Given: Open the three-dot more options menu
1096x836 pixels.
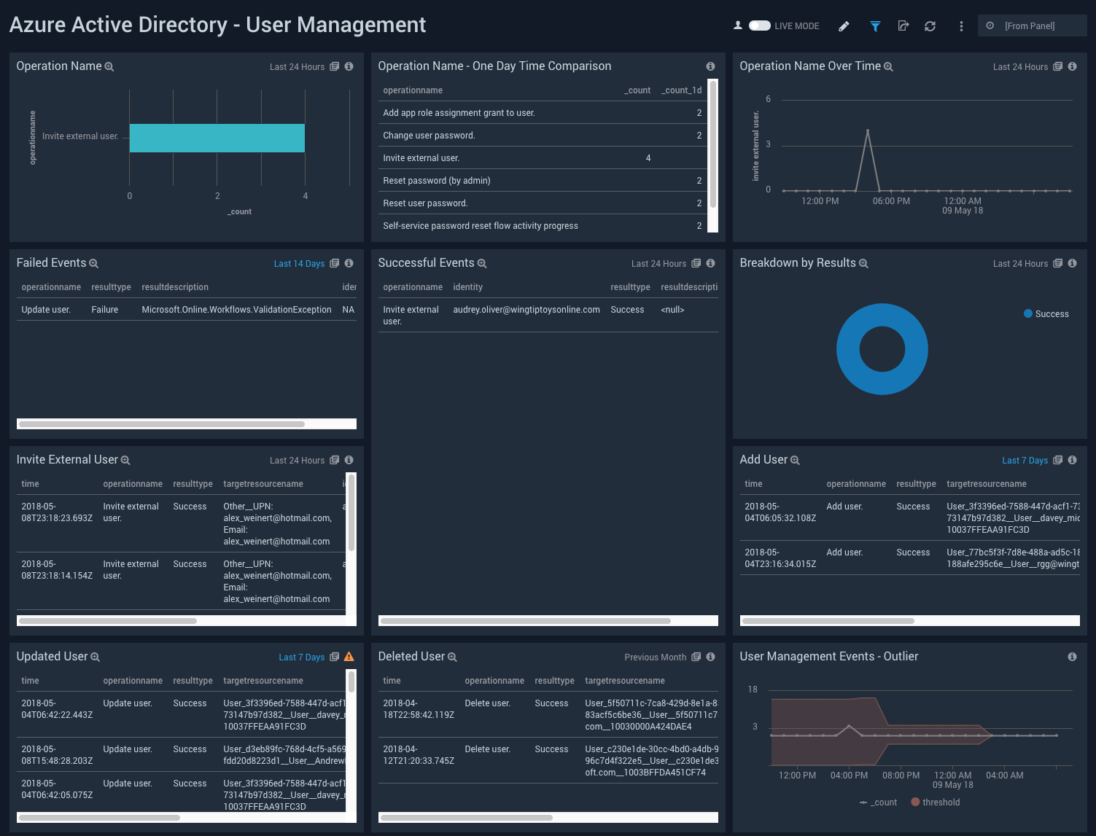Looking at the screenshot, I should click(960, 26).
